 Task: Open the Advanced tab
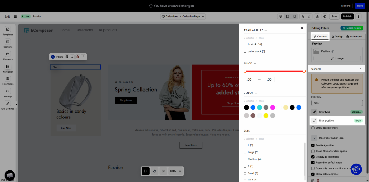(354, 37)
